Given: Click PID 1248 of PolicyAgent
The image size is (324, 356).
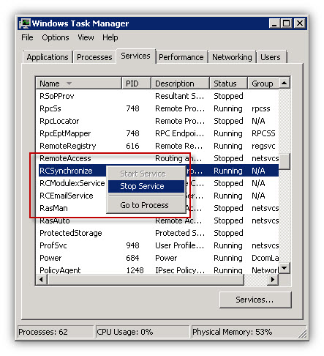Looking at the screenshot, I should tap(135, 270).
